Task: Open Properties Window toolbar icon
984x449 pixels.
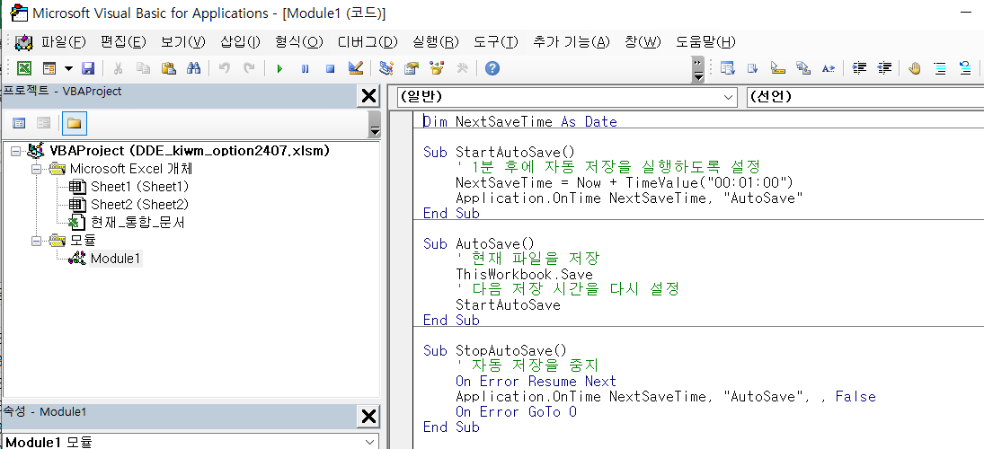Action: (412, 68)
